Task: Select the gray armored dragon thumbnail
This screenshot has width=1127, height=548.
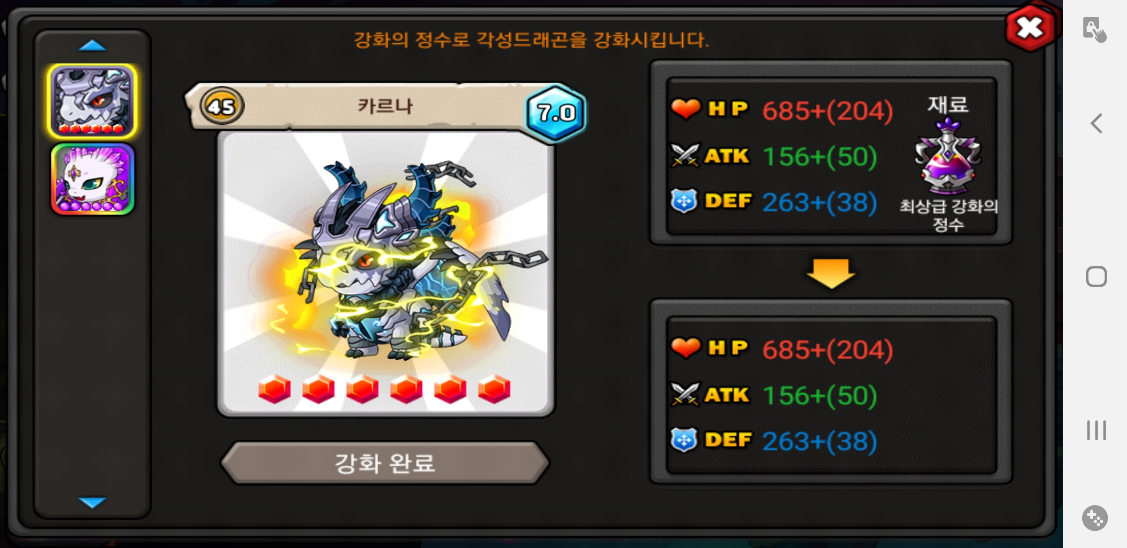Action: point(92,101)
